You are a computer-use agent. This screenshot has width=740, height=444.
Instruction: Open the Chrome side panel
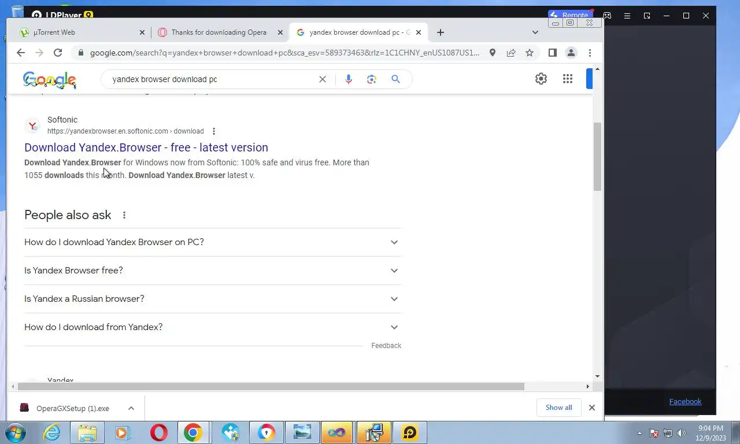point(553,53)
